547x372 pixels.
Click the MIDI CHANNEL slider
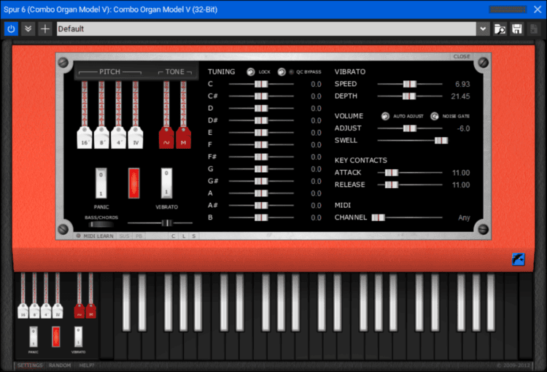coord(407,218)
